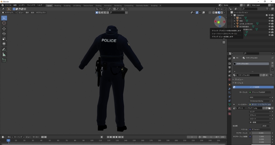Screen dimensions: 275x145
Task: Expand the P3 object in outliner
Action: tap(235, 18)
